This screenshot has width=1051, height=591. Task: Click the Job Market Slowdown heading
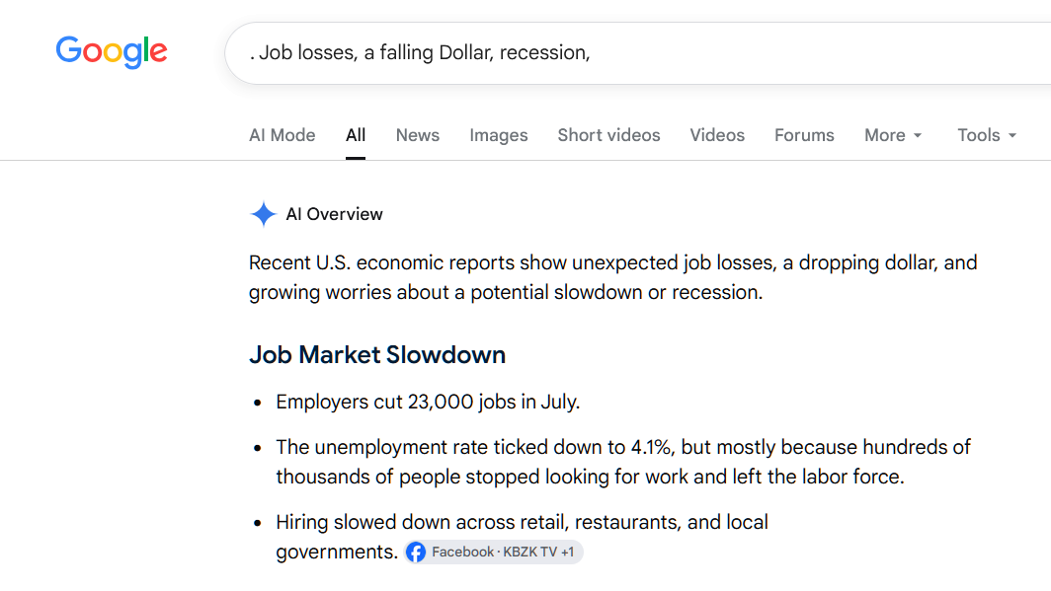point(377,355)
